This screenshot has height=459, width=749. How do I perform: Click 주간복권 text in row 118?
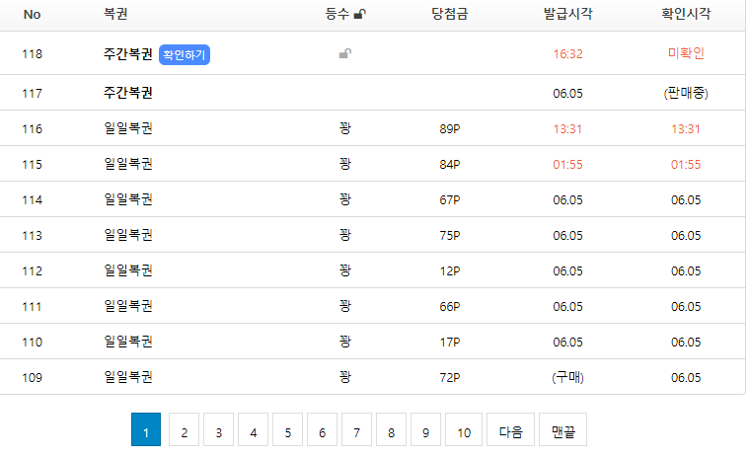(x=128, y=54)
